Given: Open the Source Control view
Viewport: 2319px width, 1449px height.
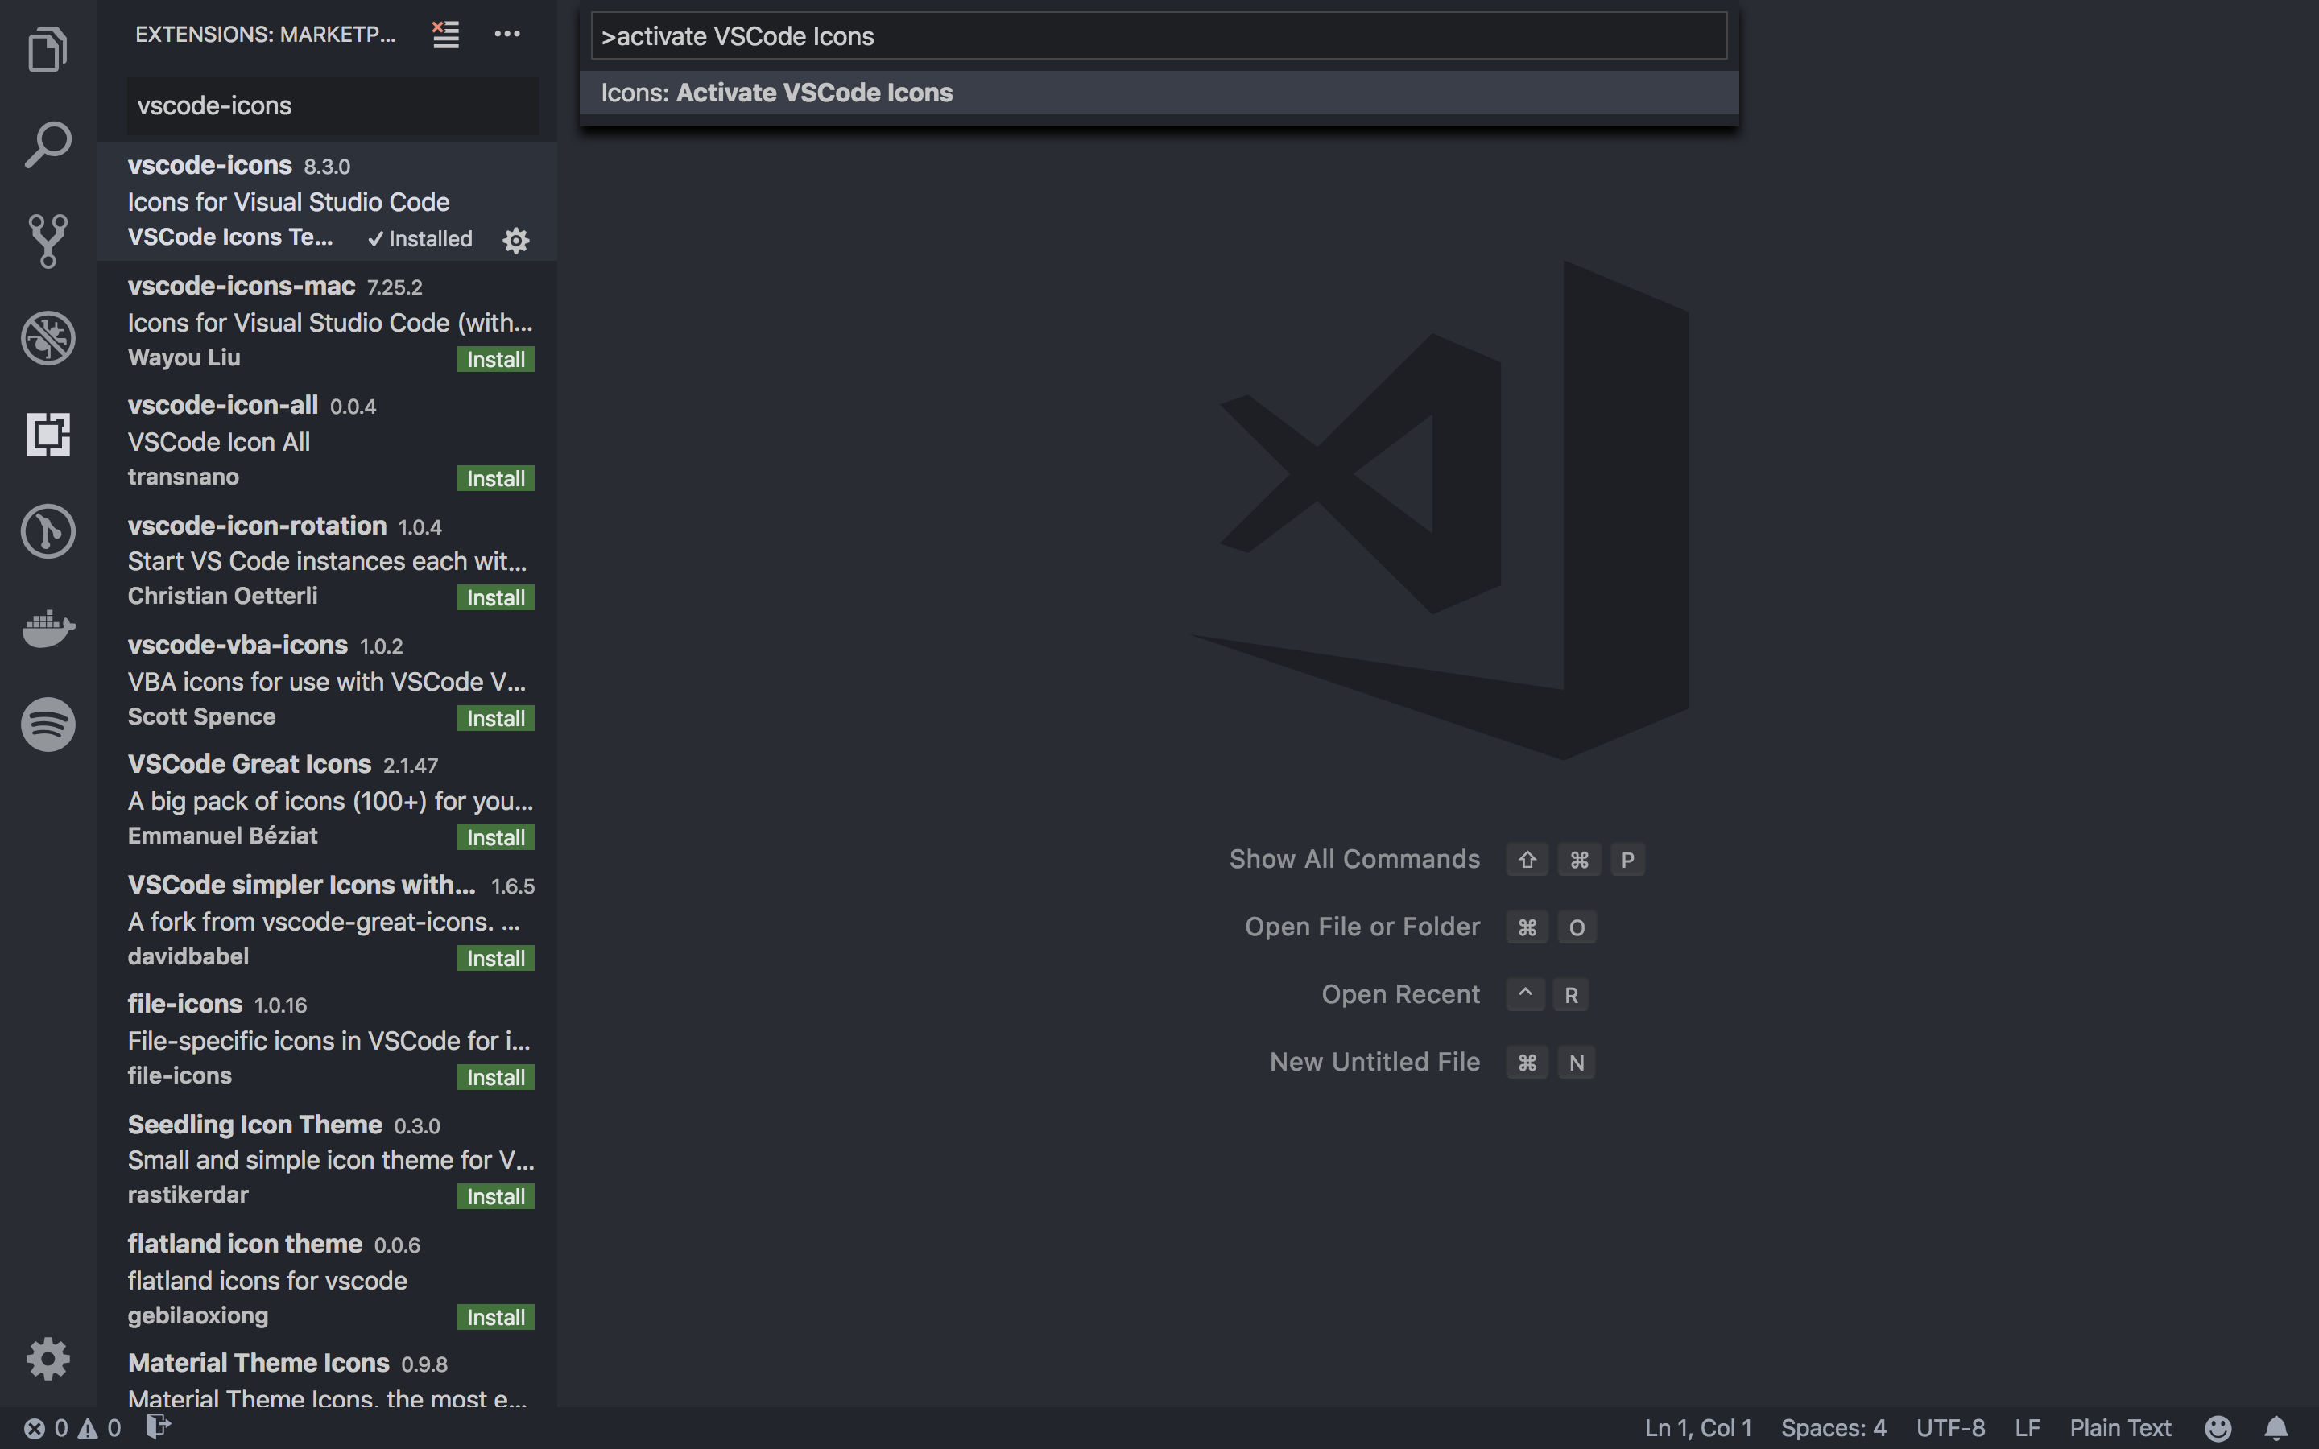Looking at the screenshot, I should [x=48, y=241].
